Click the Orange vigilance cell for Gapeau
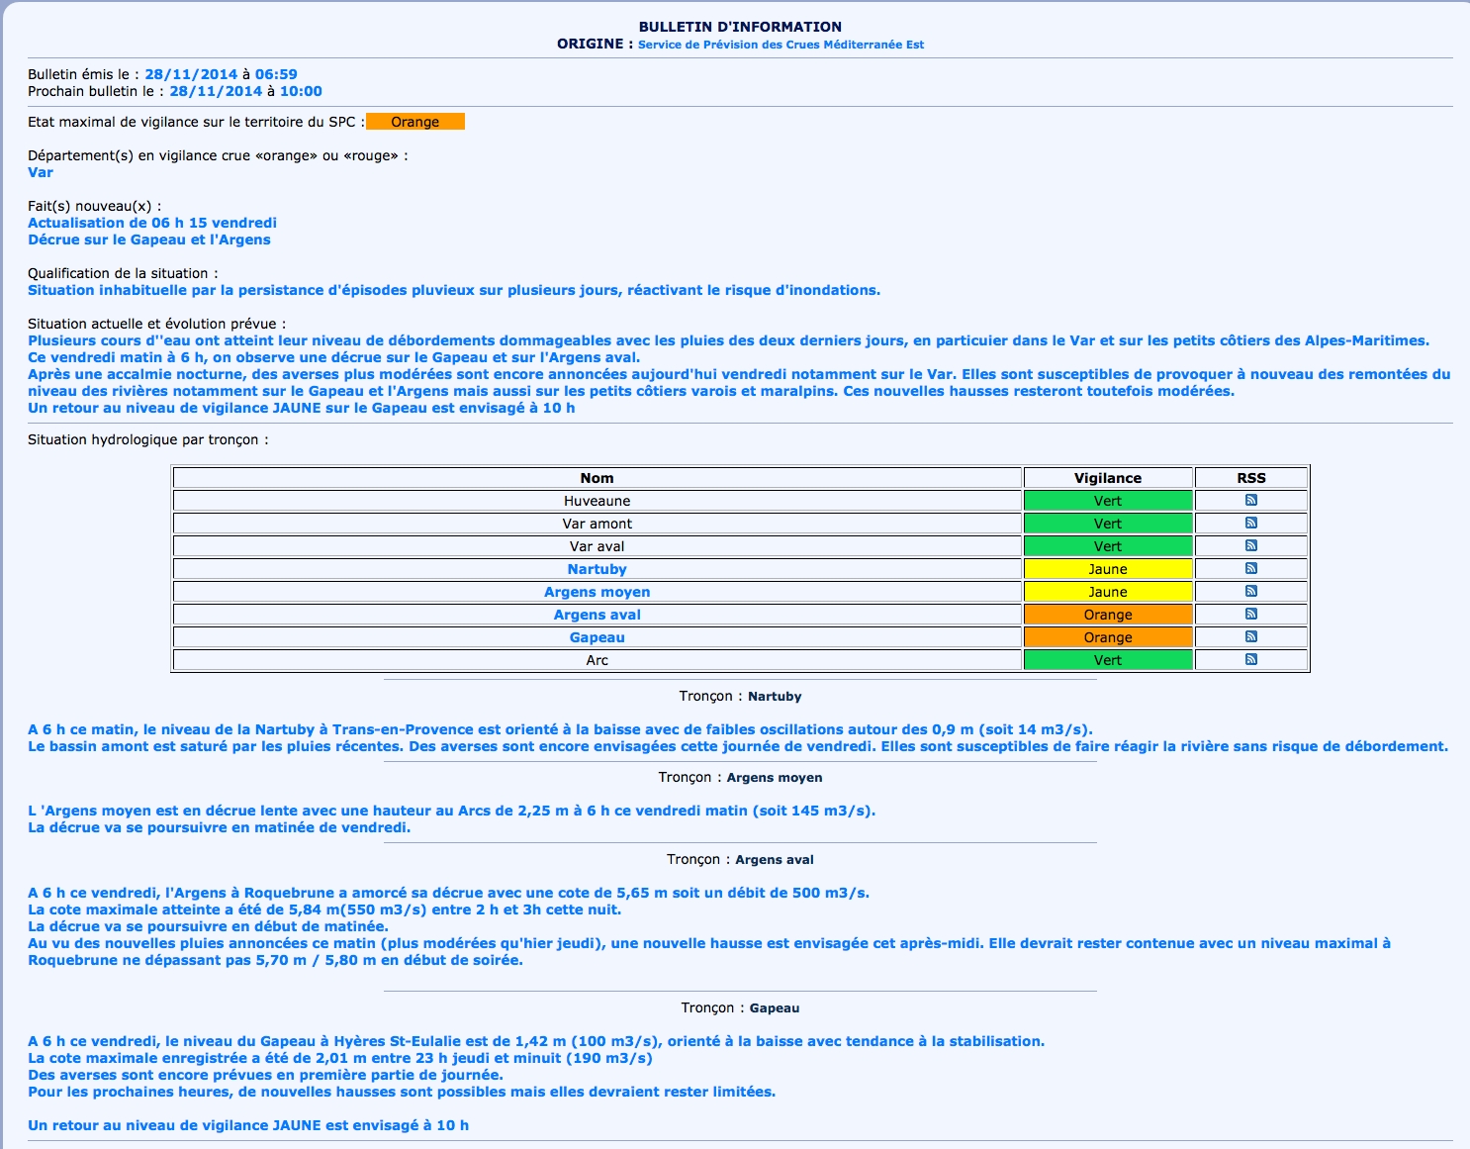The height and width of the screenshot is (1149, 1470). point(1108,637)
